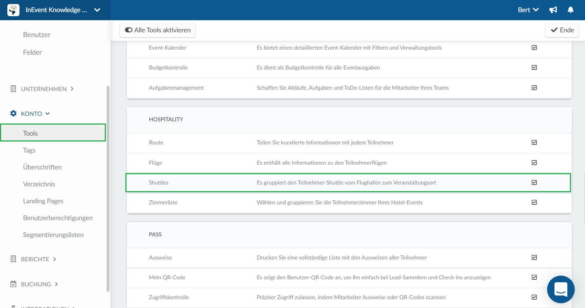Toggle the Event-Kalender checkbox
The image size is (585, 308).
(534, 47)
